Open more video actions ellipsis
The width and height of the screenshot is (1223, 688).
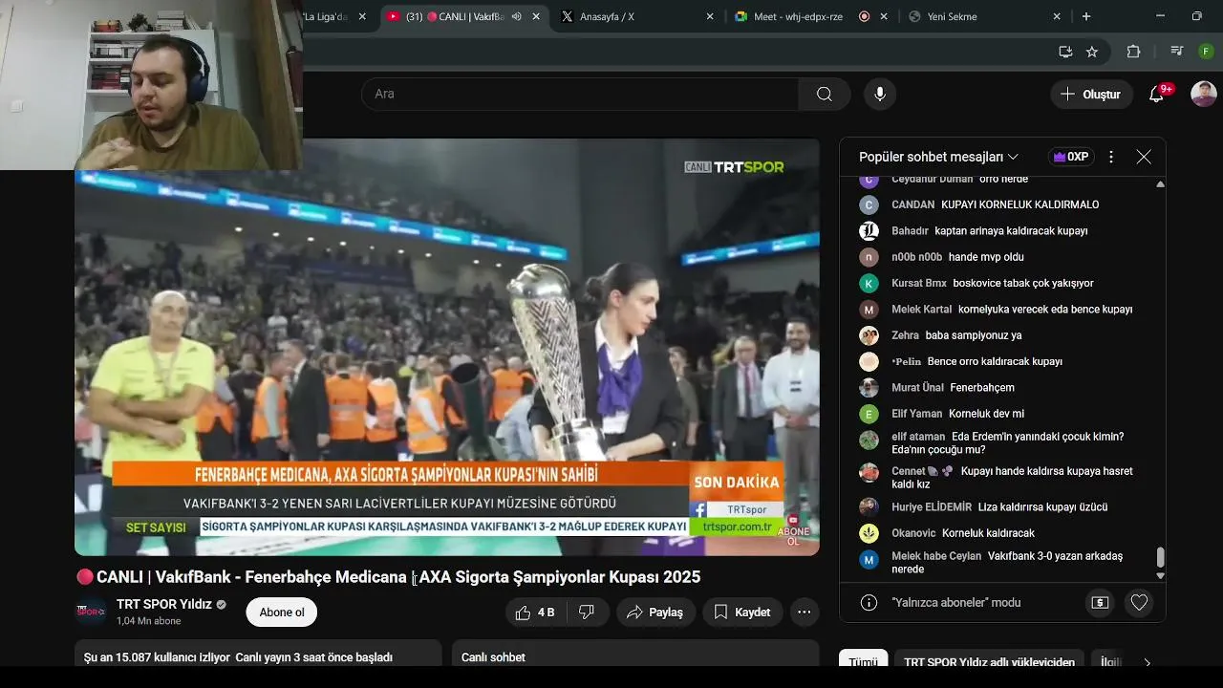pos(805,613)
